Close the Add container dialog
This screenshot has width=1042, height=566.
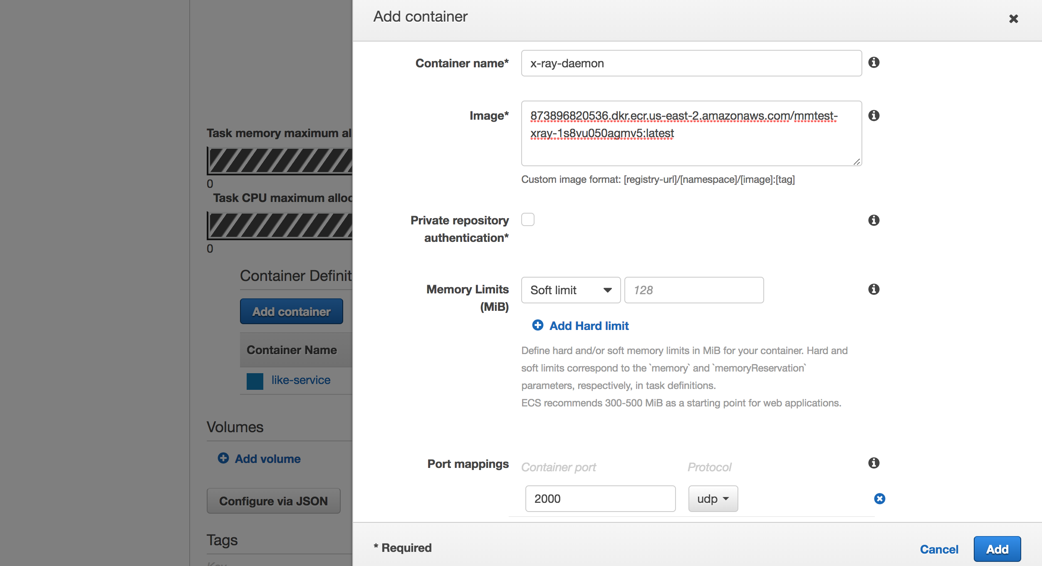point(1013,19)
